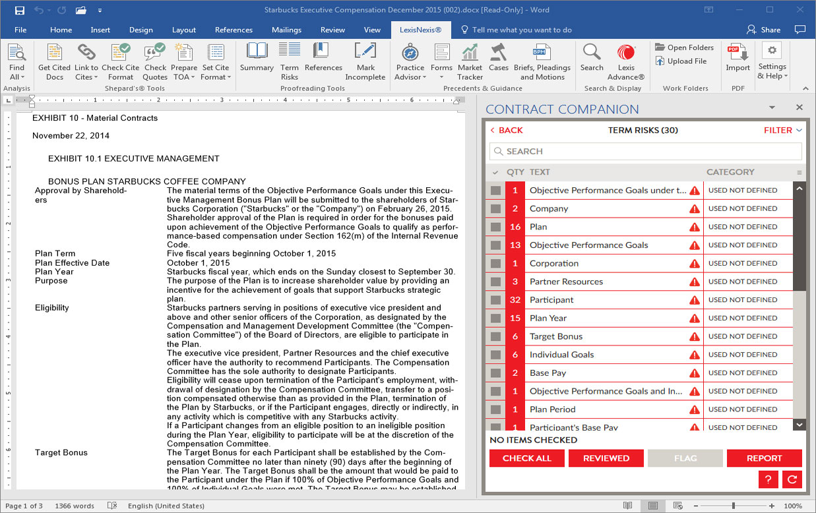Click the Search magnifier in the ribbon

(x=592, y=58)
